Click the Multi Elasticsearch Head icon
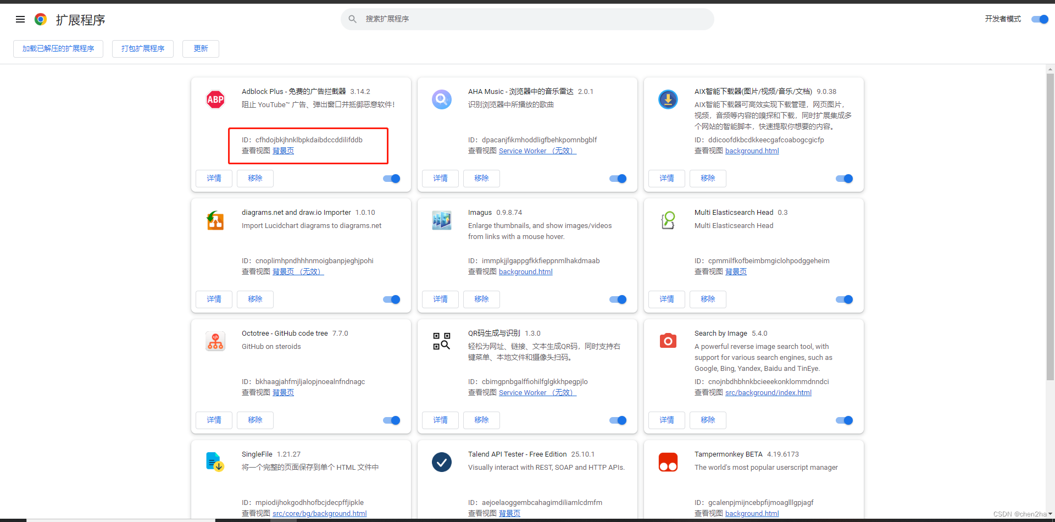This screenshot has width=1055, height=522. (668, 220)
